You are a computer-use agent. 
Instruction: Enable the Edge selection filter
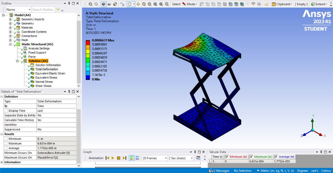[x=213, y=4]
